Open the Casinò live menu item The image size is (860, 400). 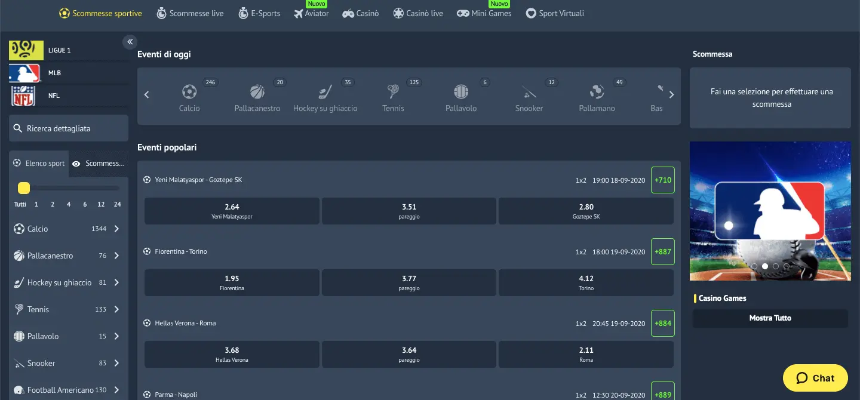coord(418,13)
